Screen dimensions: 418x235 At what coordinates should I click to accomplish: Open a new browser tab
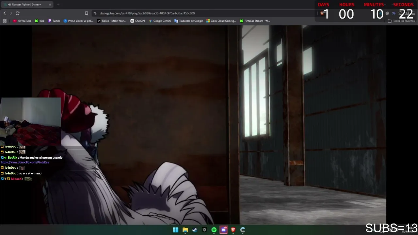click(58, 5)
